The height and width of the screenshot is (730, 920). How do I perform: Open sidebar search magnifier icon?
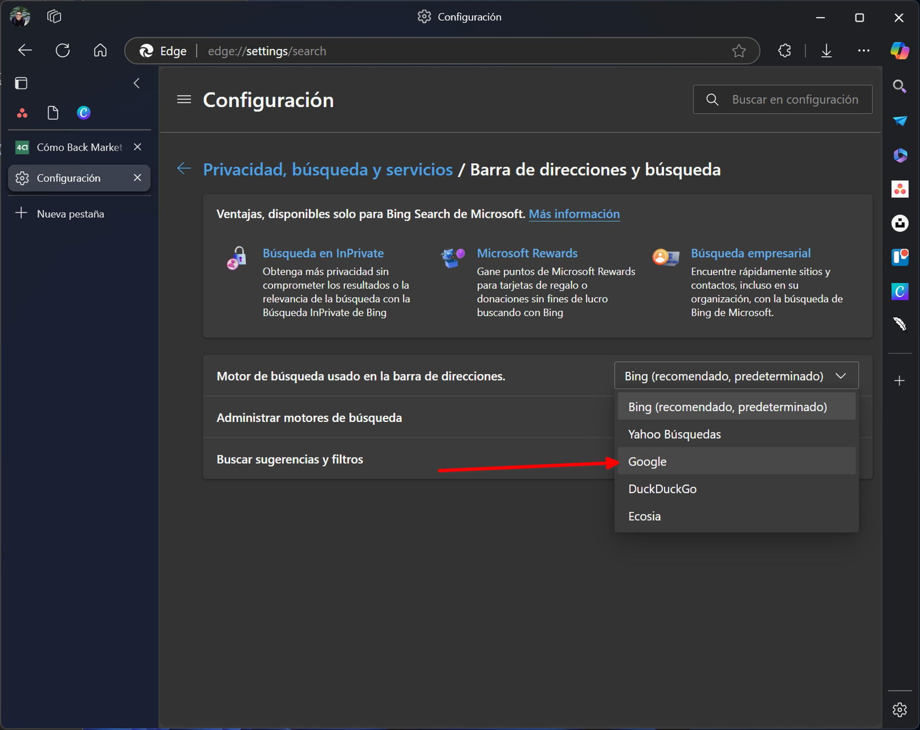[900, 87]
